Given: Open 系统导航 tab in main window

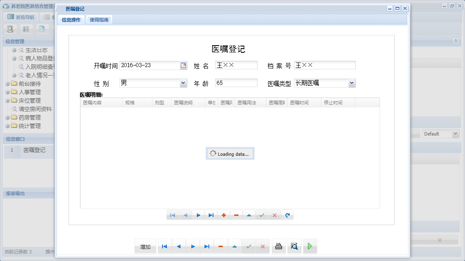Looking at the screenshot, I should pos(21,17).
